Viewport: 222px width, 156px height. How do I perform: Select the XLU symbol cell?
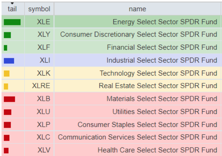43,112
